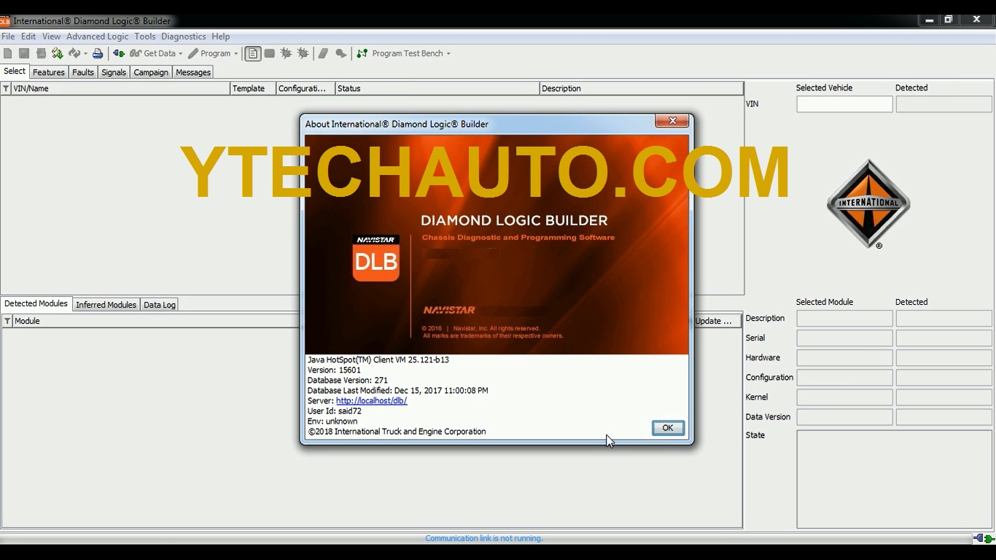Open a new session with New icon
Screen dimensions: 996x560
pyautogui.click(x=8, y=53)
